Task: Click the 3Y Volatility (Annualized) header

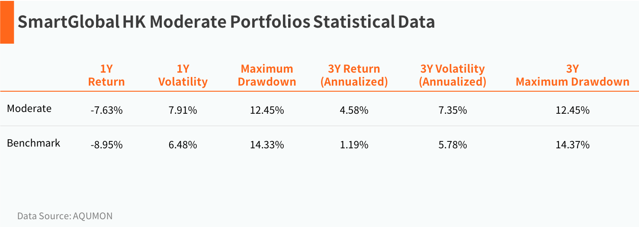Action: pos(453,75)
